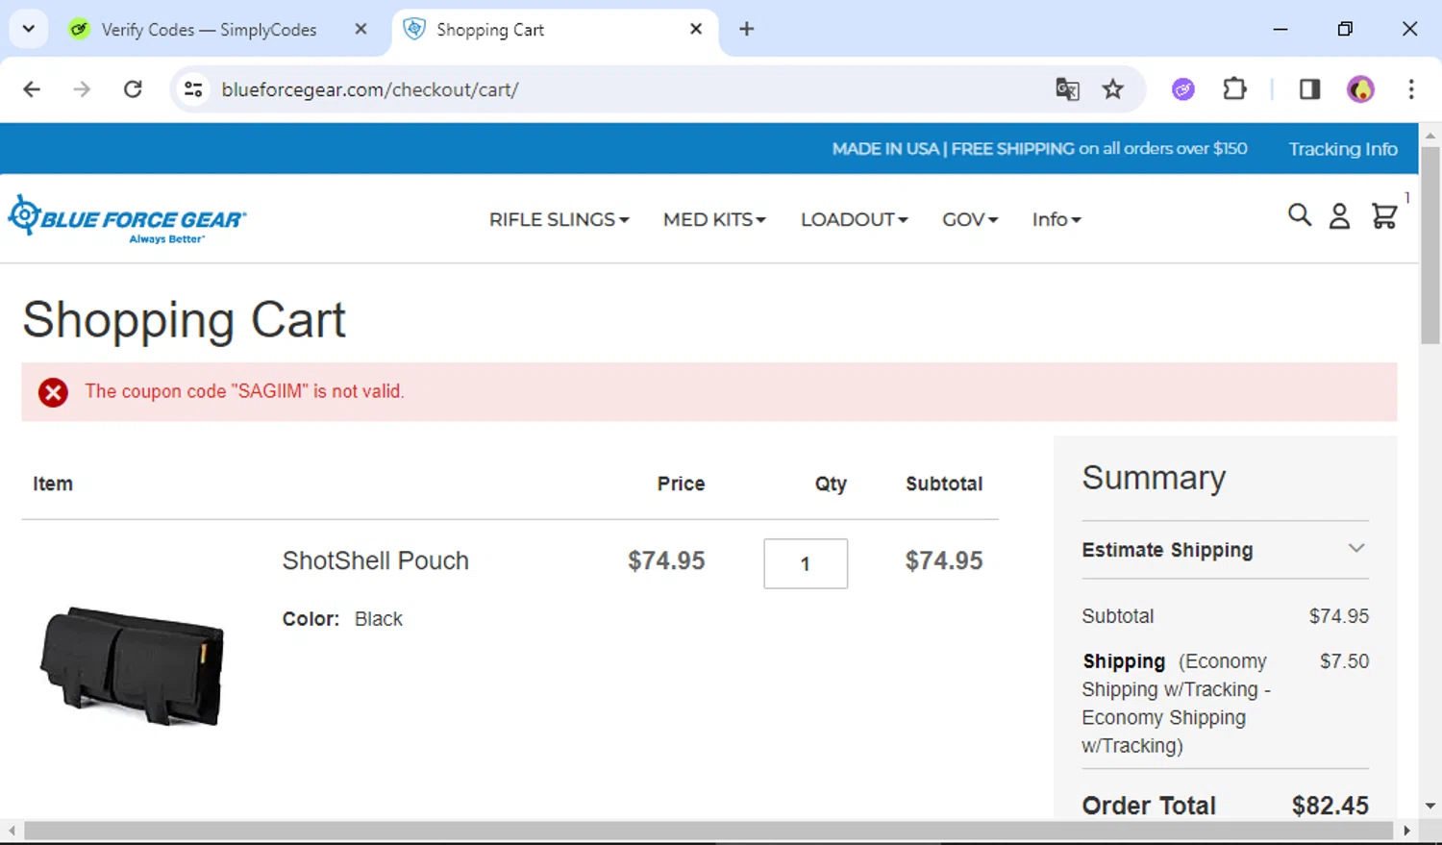Minimize the browser window

click(1280, 29)
